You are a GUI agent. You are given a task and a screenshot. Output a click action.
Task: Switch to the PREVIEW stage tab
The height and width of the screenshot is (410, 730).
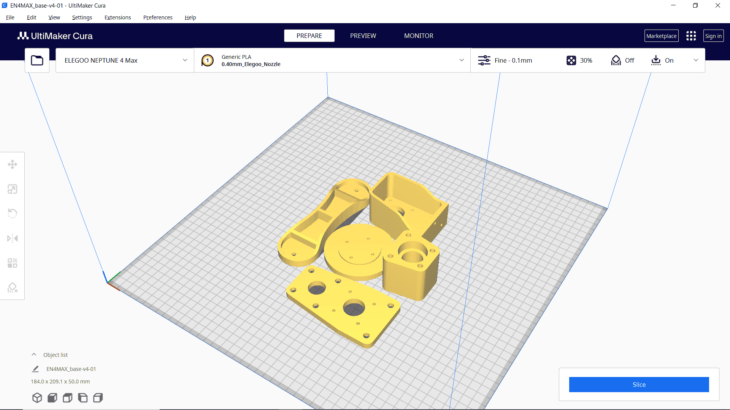click(x=363, y=36)
